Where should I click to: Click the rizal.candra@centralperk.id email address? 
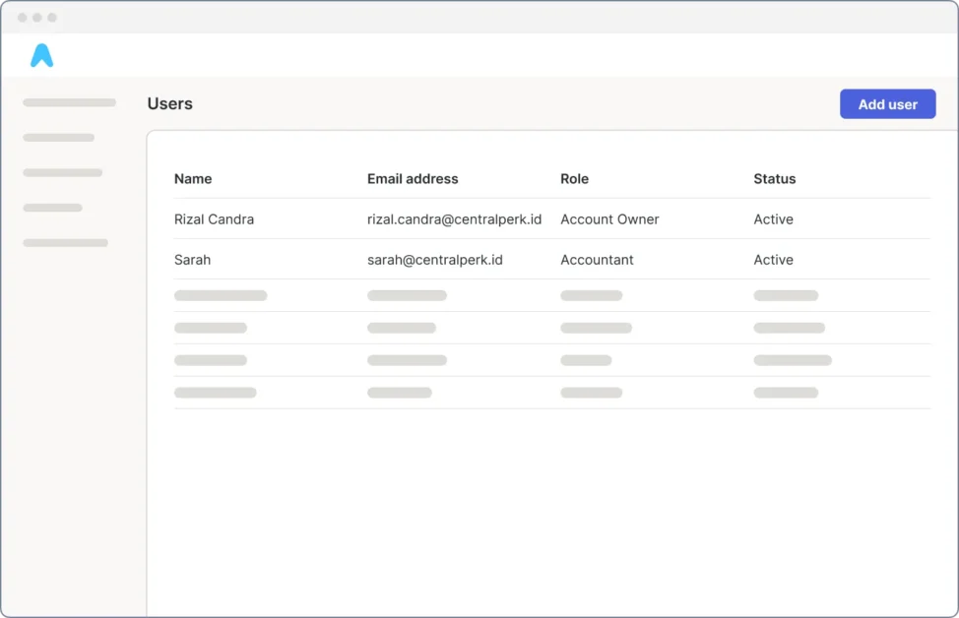point(454,219)
